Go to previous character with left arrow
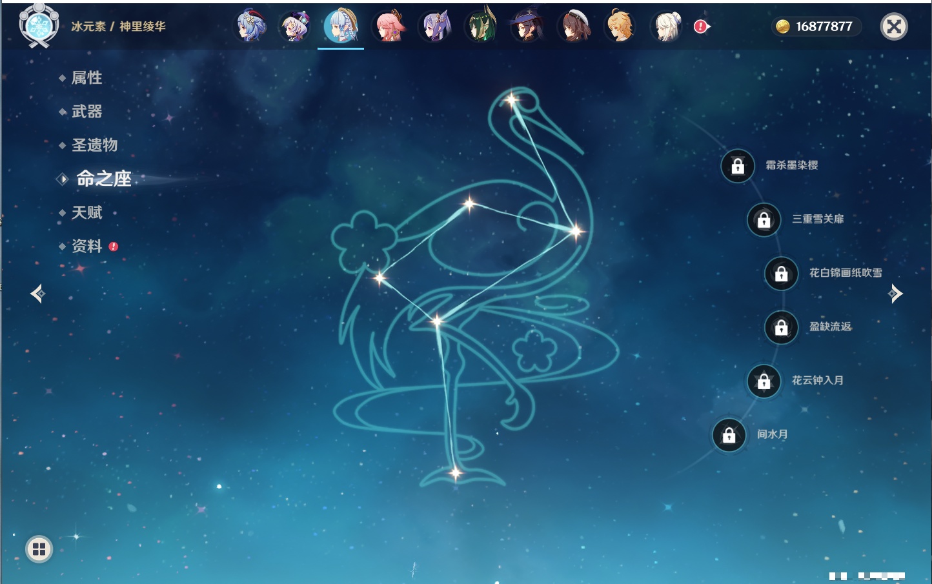Viewport: 932px width, 584px height. (37, 294)
